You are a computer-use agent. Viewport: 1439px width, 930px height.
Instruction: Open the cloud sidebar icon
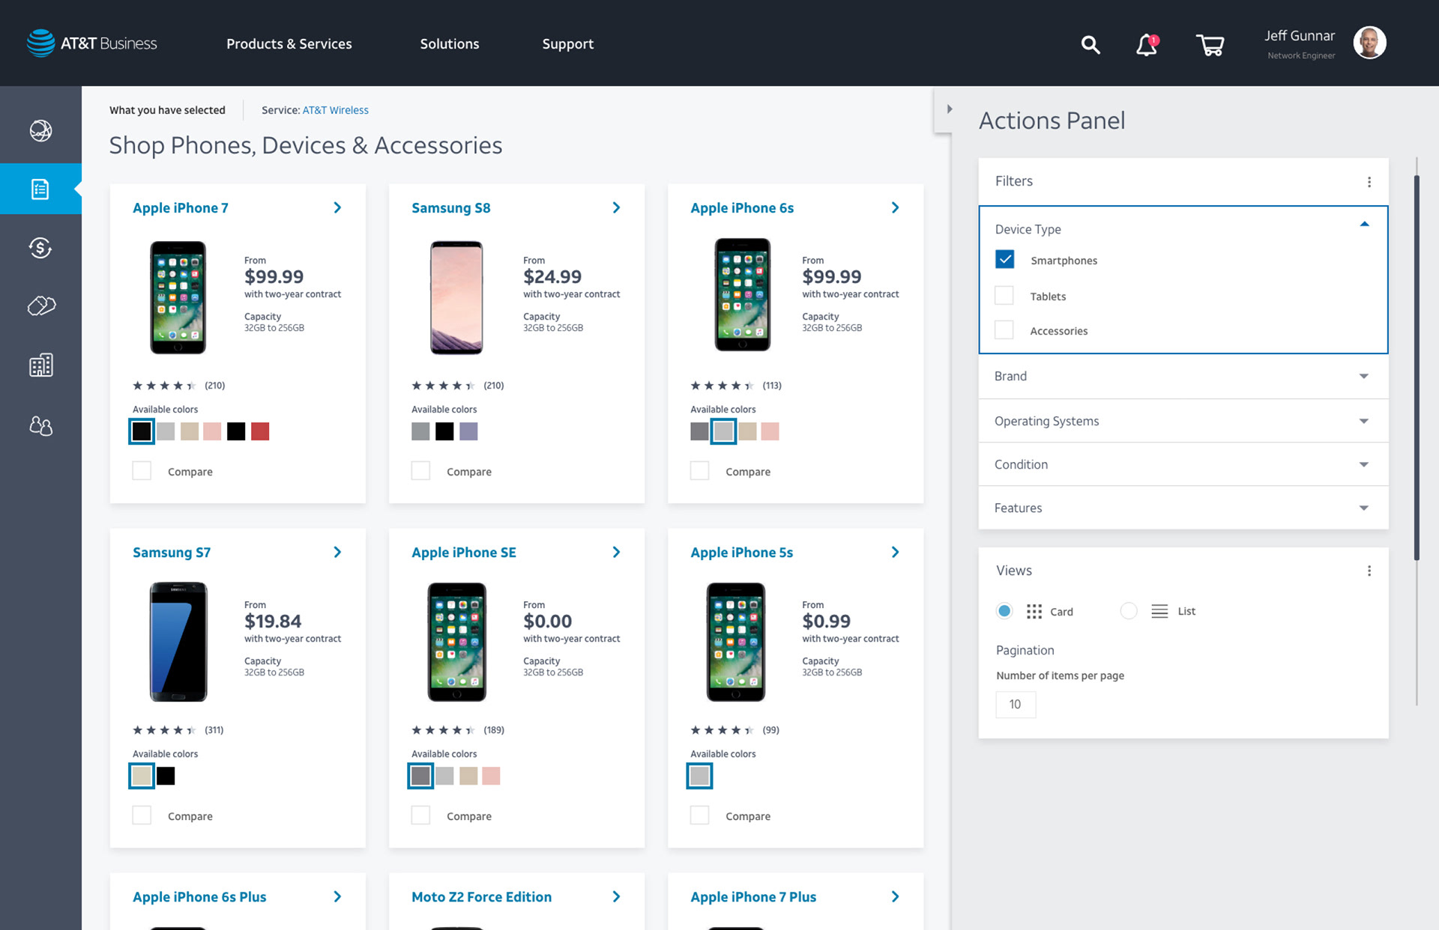pyautogui.click(x=41, y=306)
